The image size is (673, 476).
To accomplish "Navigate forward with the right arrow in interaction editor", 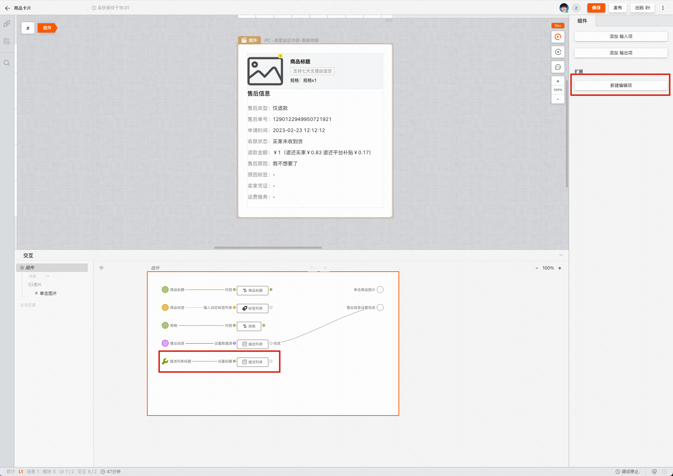I will pyautogui.click(x=325, y=268).
